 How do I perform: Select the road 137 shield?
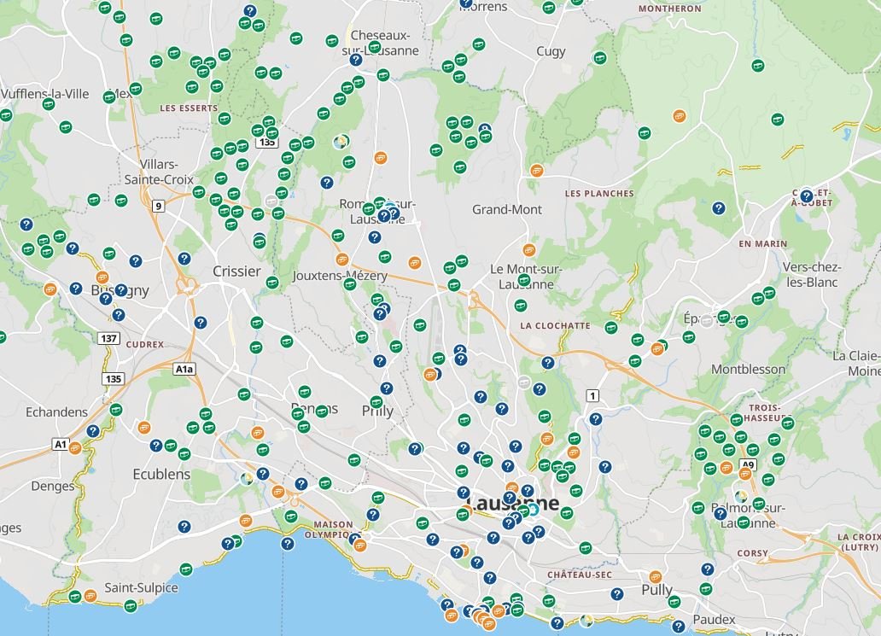[108, 338]
